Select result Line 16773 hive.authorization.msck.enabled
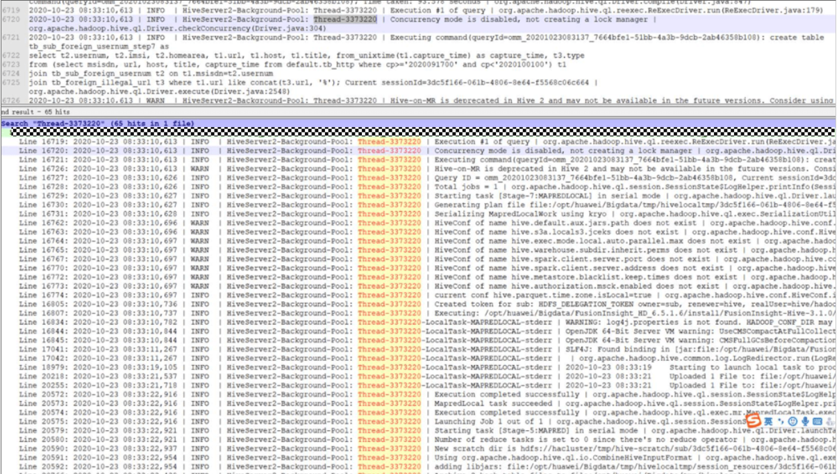Image resolution: width=839 pixels, height=474 pixels. click(x=419, y=286)
